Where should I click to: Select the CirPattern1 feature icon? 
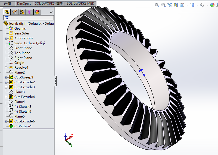click(x=11, y=126)
